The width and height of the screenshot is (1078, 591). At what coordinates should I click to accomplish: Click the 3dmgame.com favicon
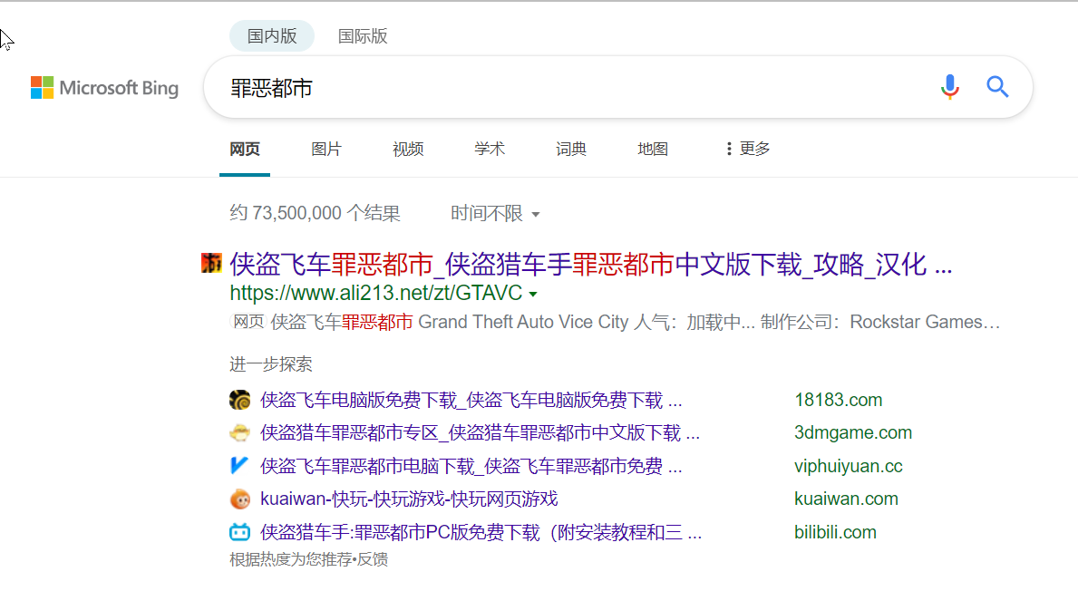click(239, 433)
